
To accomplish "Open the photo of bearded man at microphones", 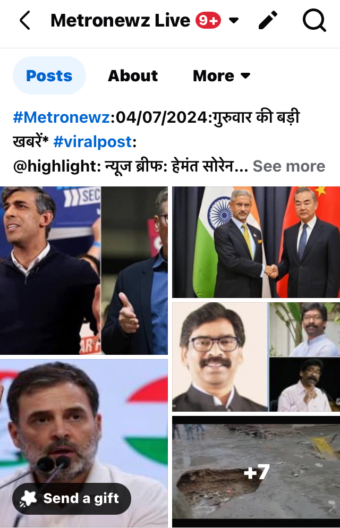I will click(x=84, y=443).
